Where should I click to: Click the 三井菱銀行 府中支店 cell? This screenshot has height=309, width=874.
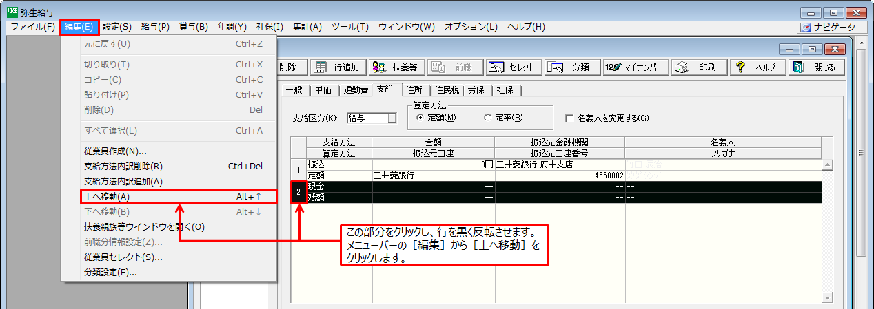click(x=559, y=164)
